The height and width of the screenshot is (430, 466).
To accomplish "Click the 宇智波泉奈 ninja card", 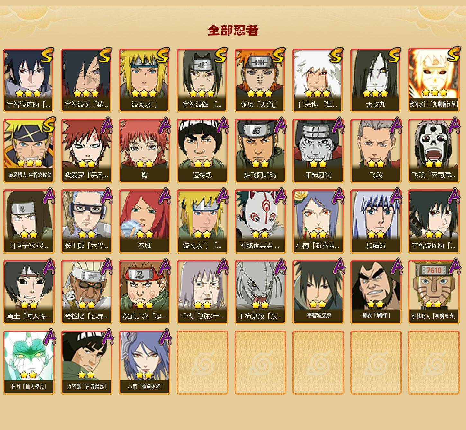I will [x=318, y=292].
